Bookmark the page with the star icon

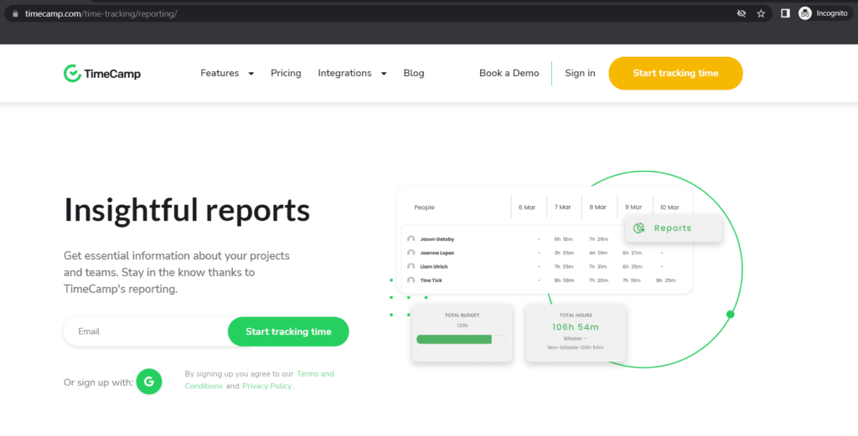[x=761, y=13]
